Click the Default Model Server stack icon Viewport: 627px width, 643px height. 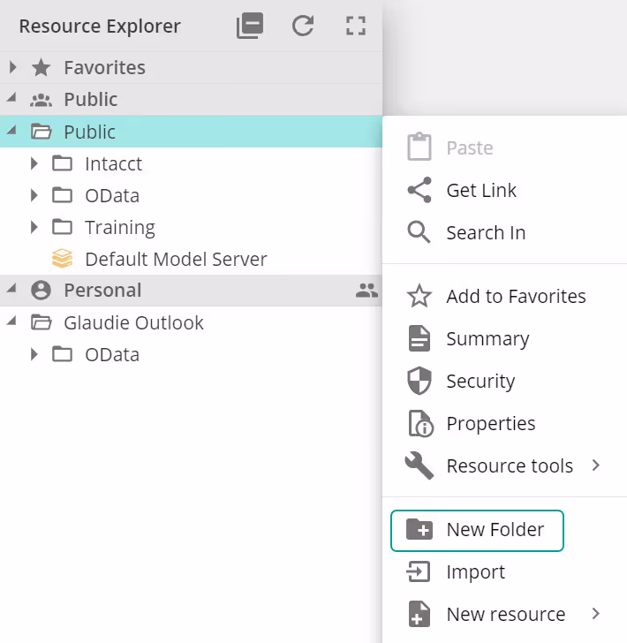tap(62, 259)
